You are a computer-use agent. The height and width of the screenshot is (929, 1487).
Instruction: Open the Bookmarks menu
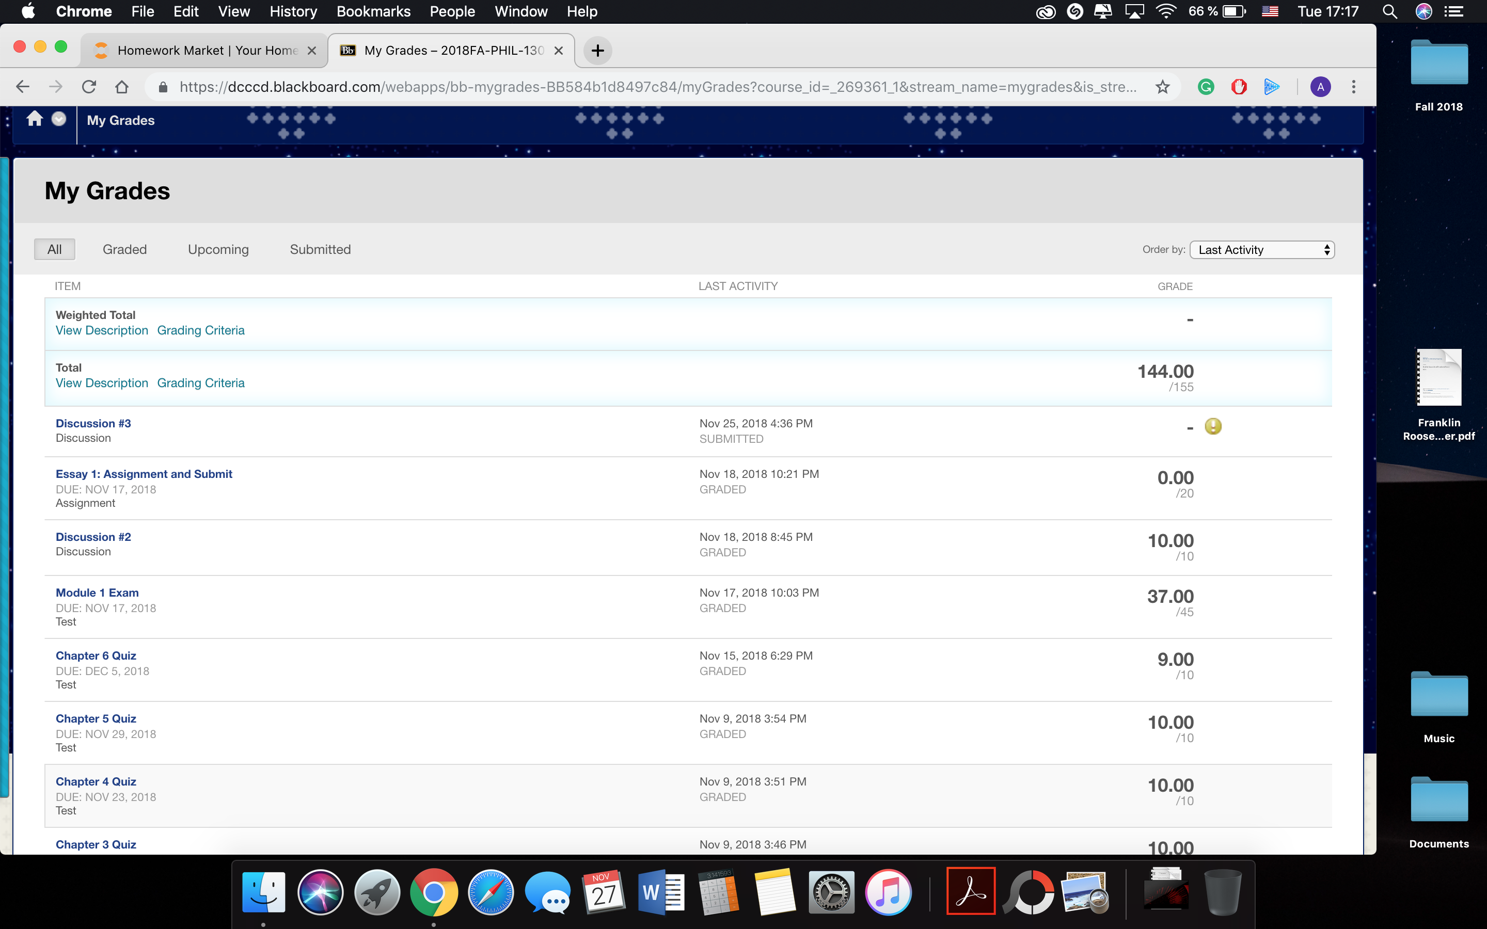[374, 11]
